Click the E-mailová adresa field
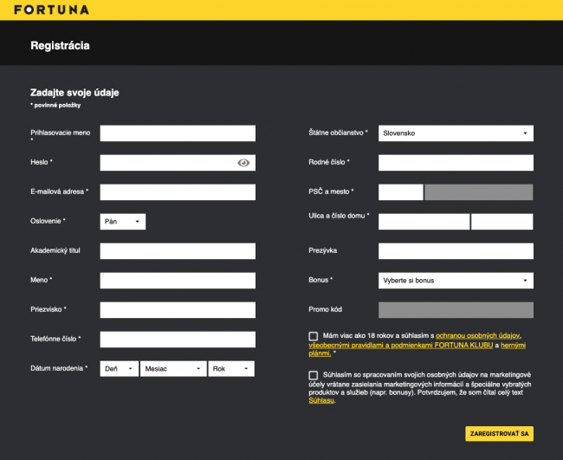The image size is (563, 460). [x=178, y=192]
